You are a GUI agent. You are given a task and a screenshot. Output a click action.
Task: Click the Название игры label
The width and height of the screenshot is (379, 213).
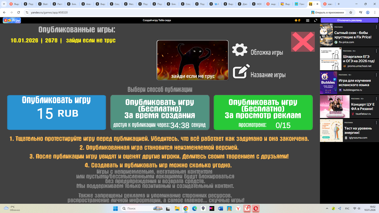tap(268, 75)
